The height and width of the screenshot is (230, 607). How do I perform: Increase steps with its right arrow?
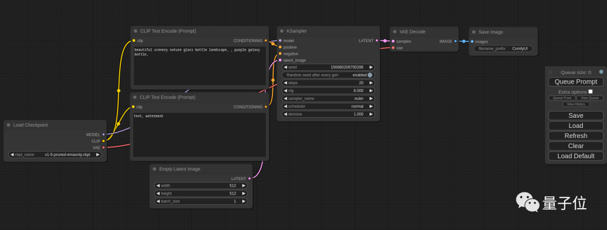coord(371,82)
